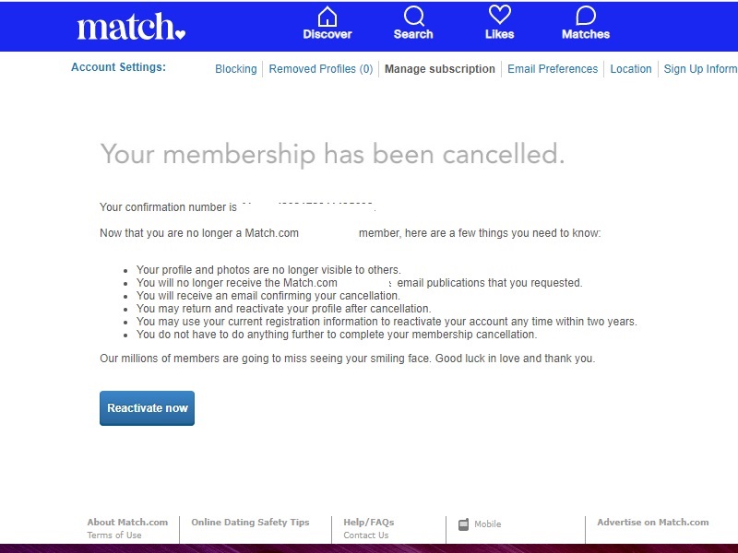Click Contact Us in footer
738x553 pixels.
[x=365, y=535]
